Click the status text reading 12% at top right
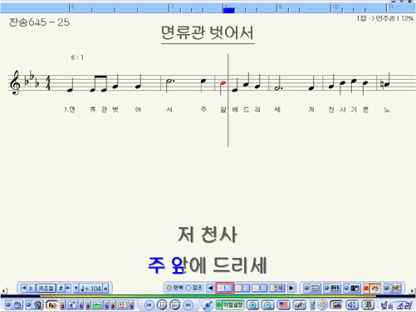The width and height of the screenshot is (416, 312). pos(407,18)
